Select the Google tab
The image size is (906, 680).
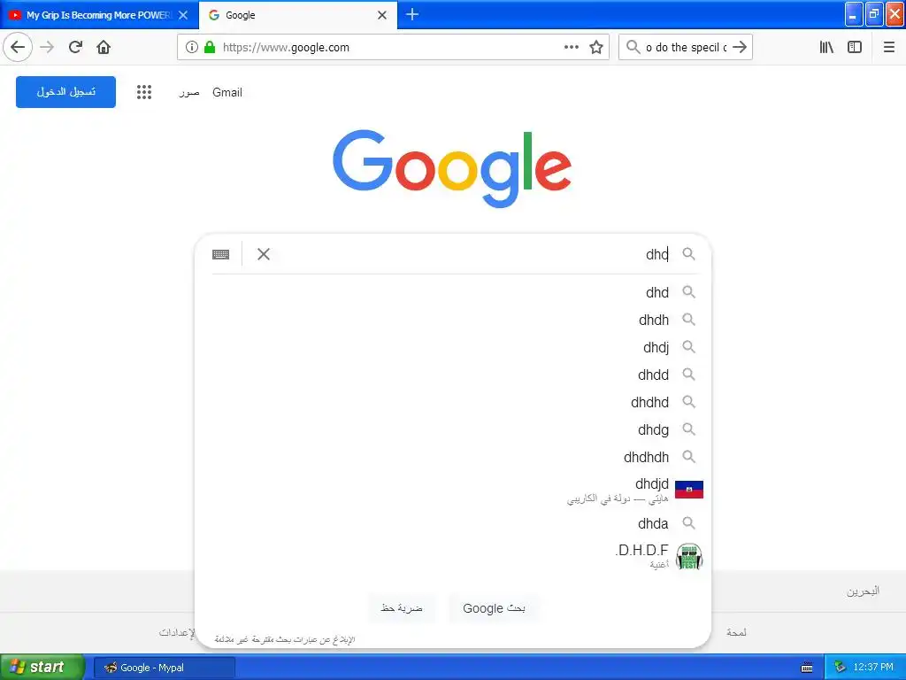coord(297,15)
